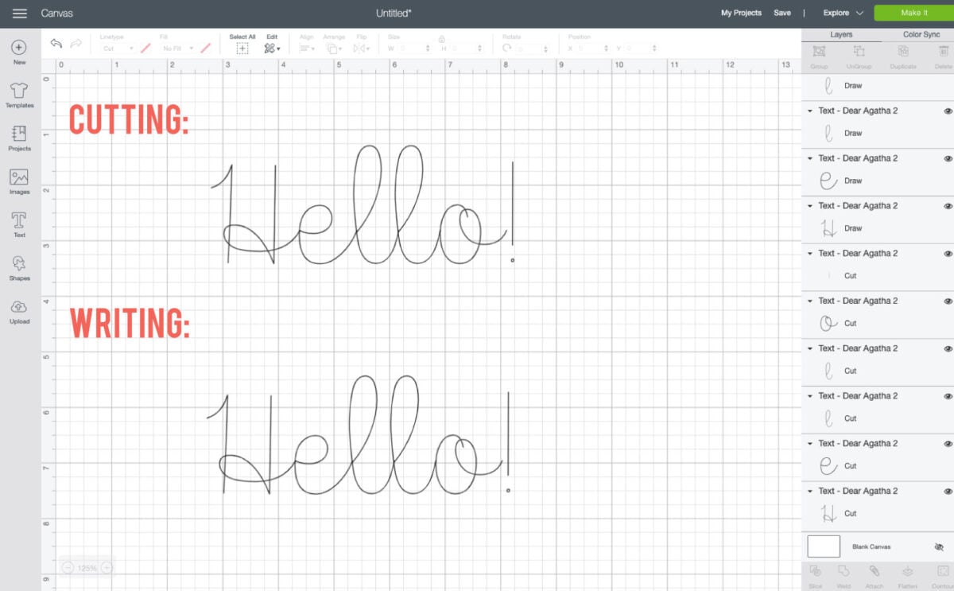Click the linetype color swatch
This screenshot has height=591, width=954.
145,49
